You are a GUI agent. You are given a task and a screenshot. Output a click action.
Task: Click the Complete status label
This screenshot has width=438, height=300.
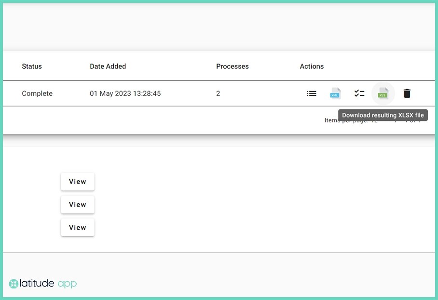(37, 93)
